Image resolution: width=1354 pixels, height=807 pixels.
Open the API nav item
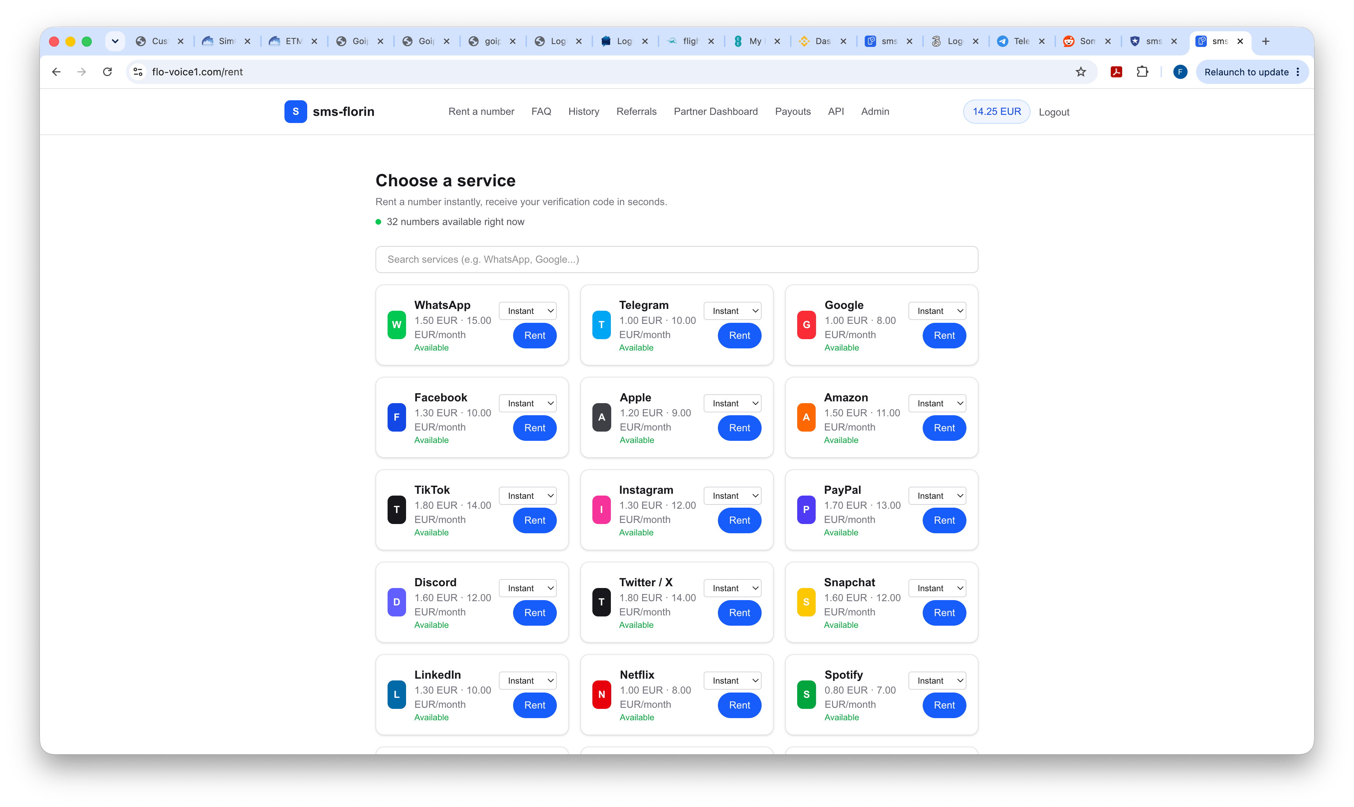[836, 112]
